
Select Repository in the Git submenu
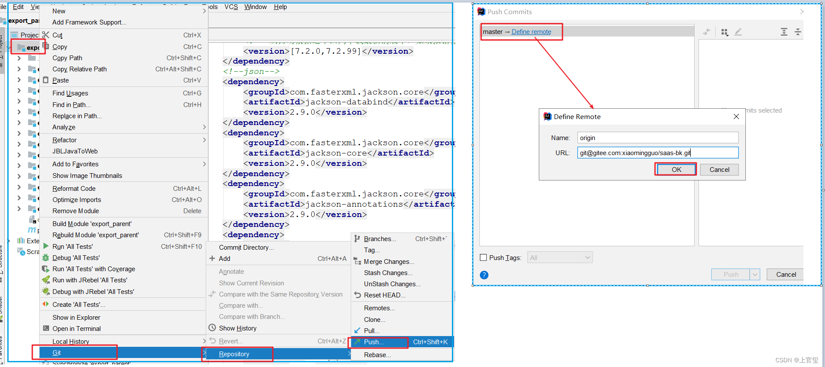pyautogui.click(x=279, y=354)
